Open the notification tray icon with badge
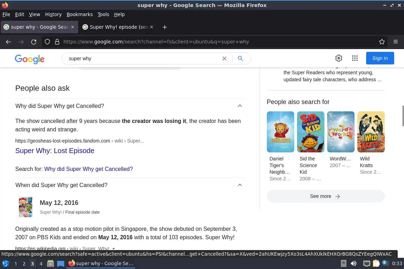404x269 pixels. (x=385, y=263)
